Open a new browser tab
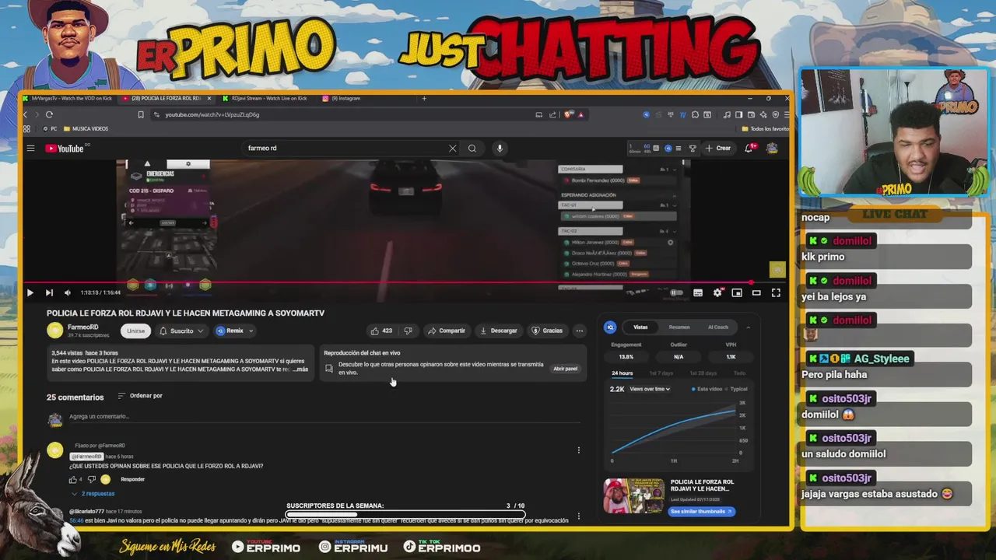This screenshot has height=560, width=996. coord(424,98)
